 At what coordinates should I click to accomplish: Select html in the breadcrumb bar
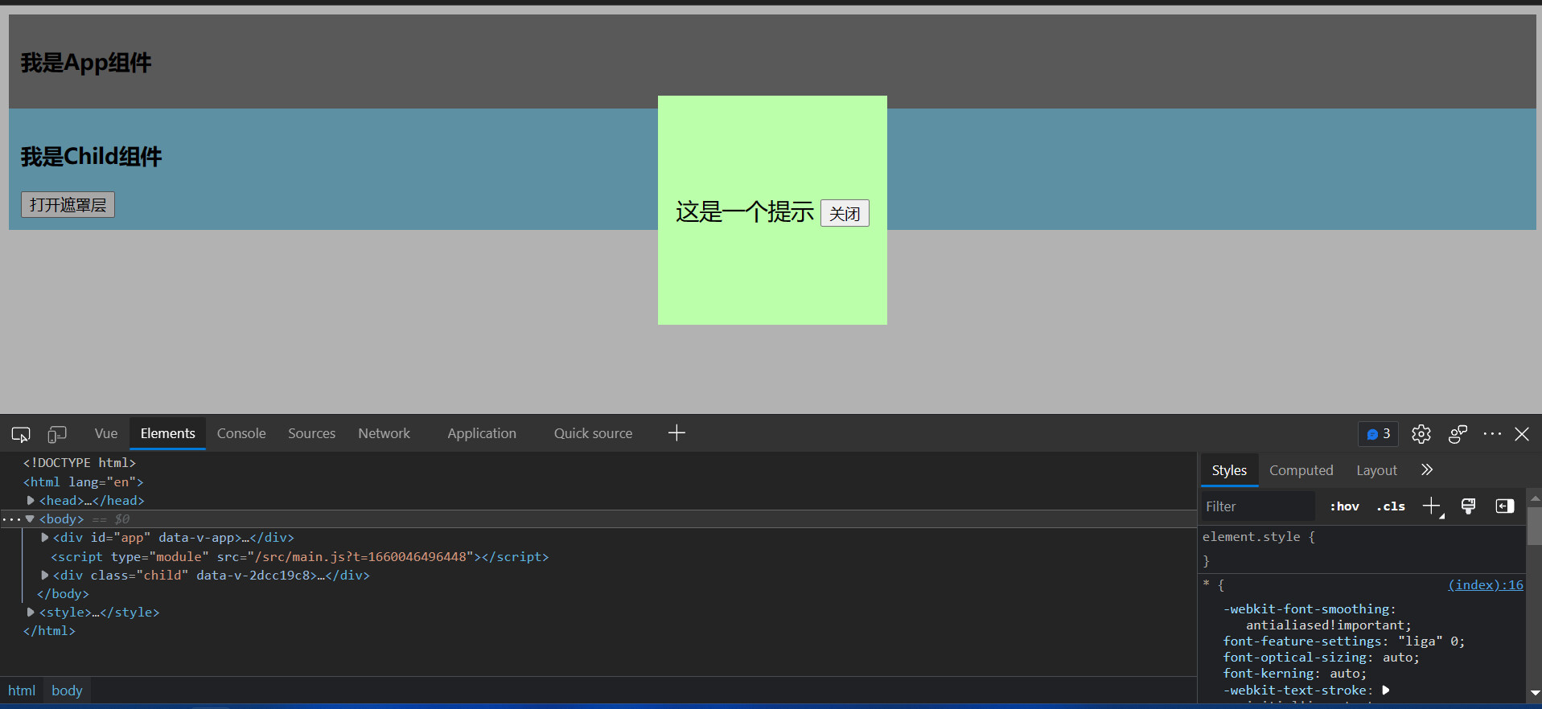click(x=22, y=691)
